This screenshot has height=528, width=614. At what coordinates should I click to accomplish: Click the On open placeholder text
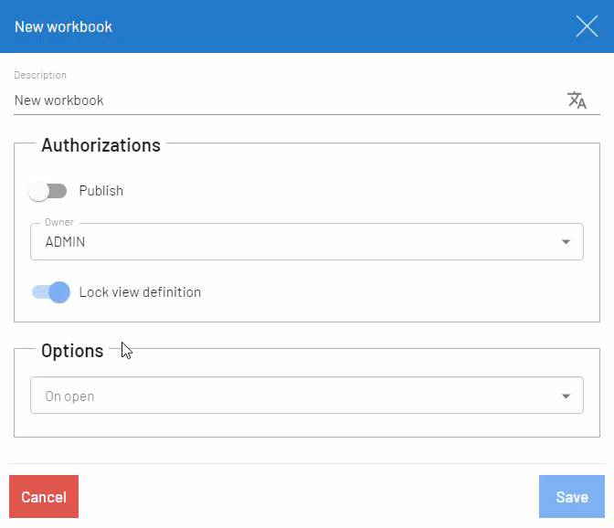point(69,396)
